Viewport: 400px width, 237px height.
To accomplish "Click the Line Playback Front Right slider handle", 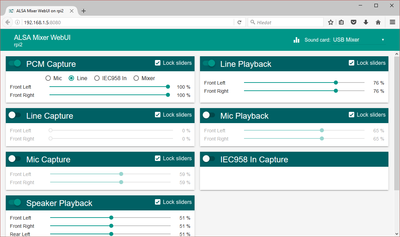I will pos(336,91).
